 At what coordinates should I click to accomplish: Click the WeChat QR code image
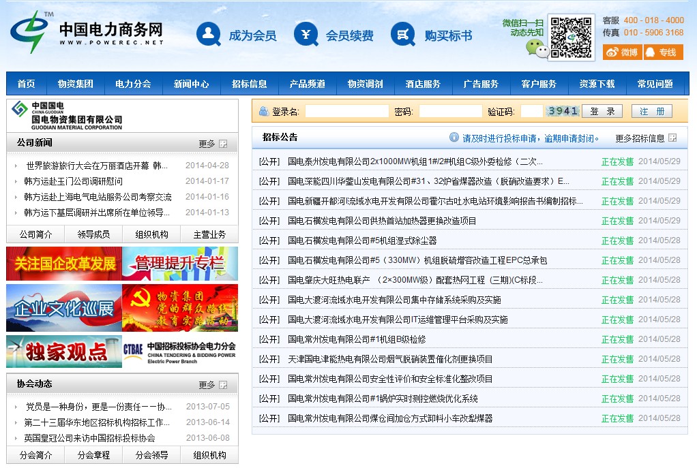[572, 37]
